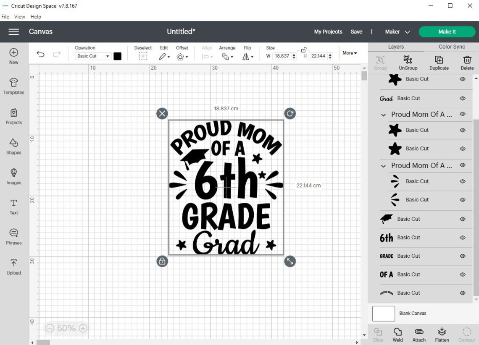Collapse the Proud Mom Of A group

pos(383,114)
